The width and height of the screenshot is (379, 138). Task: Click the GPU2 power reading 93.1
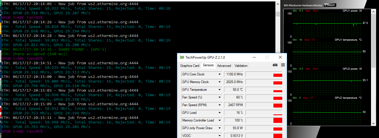365,80
